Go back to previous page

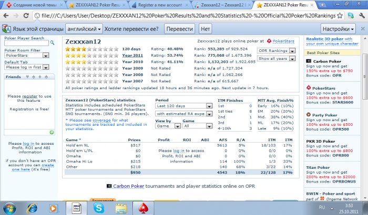6,16
